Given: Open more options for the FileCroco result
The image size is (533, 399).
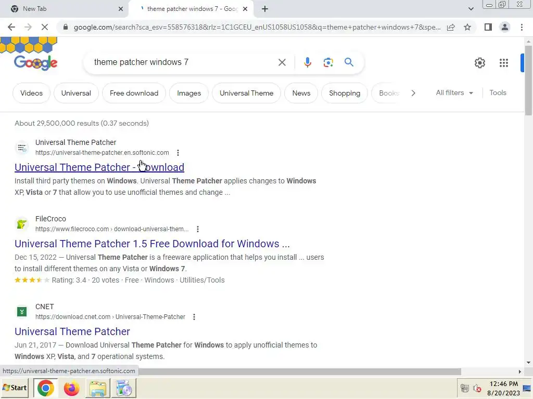Looking at the screenshot, I should [x=197, y=229].
